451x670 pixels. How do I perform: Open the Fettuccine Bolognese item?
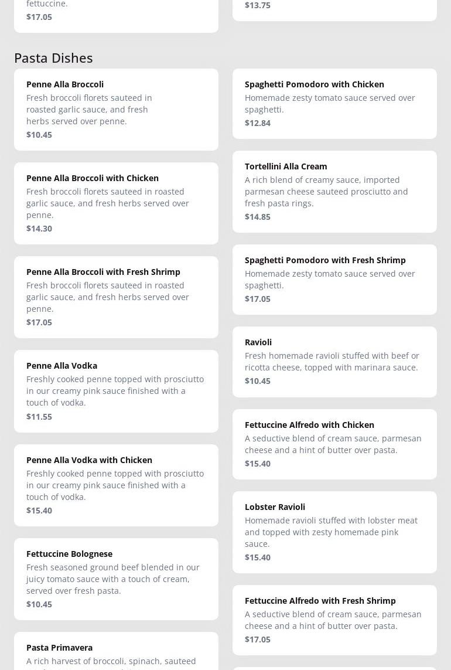[x=116, y=579]
